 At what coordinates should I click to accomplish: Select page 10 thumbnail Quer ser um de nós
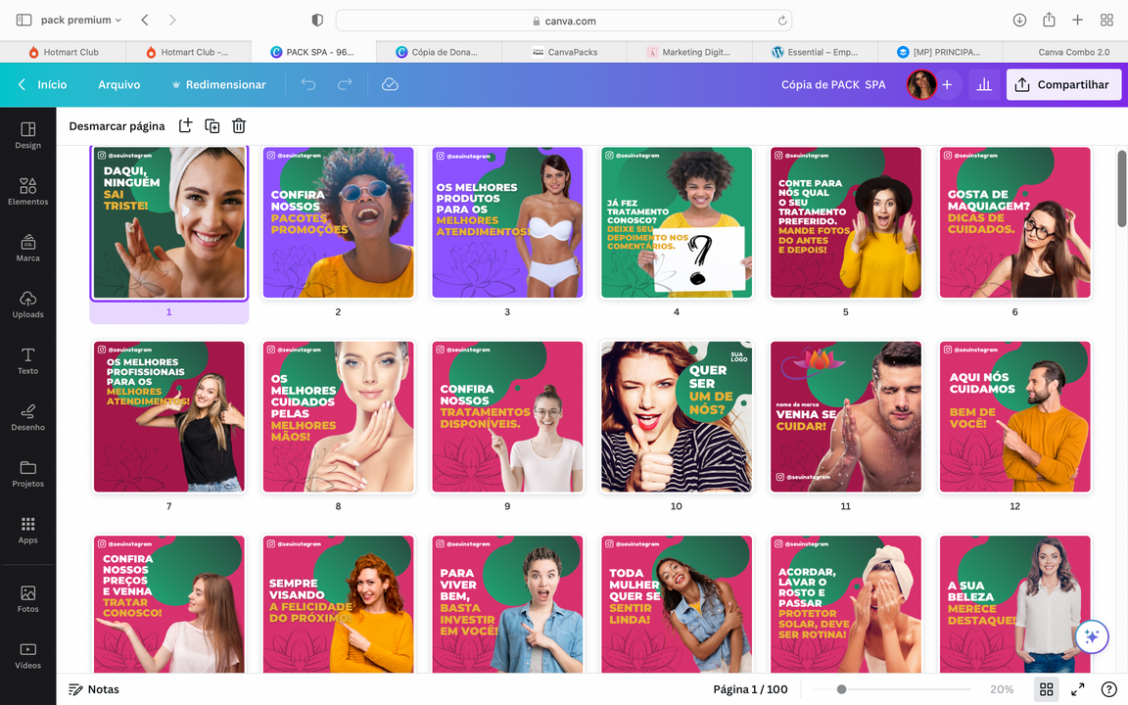[677, 417]
